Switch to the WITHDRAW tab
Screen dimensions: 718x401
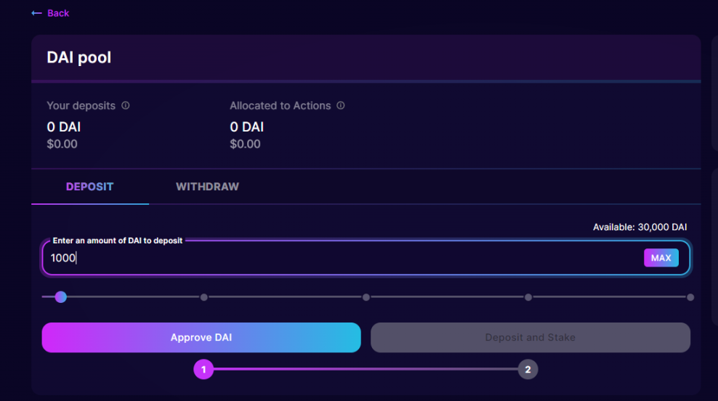(207, 187)
